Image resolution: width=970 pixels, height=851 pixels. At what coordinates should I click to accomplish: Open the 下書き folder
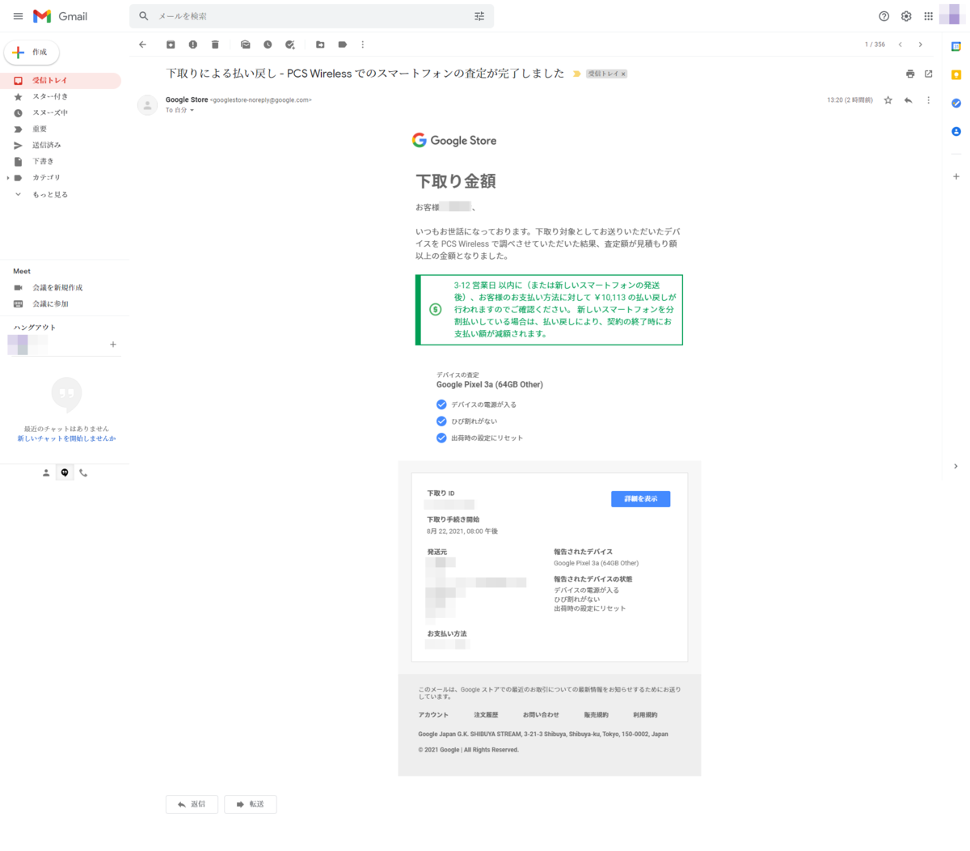coord(61,161)
